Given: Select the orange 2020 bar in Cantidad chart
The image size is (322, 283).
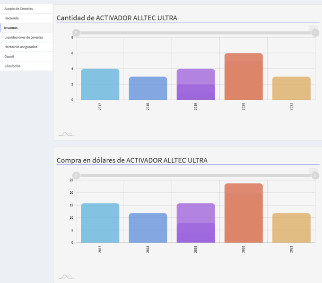Looking at the screenshot, I should point(244,77).
